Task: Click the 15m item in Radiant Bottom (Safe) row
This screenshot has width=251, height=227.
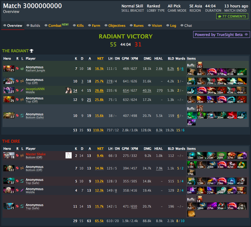Action: coord(202,115)
